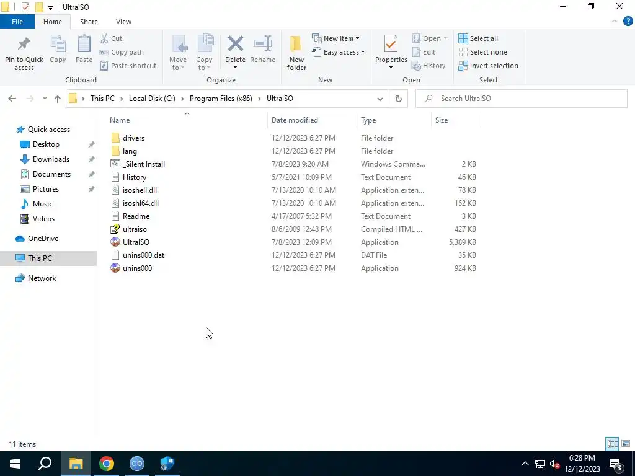Navigate to Program Files (x86) breadcrumb
This screenshot has height=476, width=635.
click(221, 99)
